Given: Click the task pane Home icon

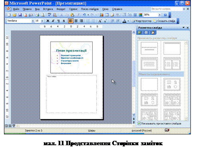Looking at the screenshot, I should (x=153, y=32).
